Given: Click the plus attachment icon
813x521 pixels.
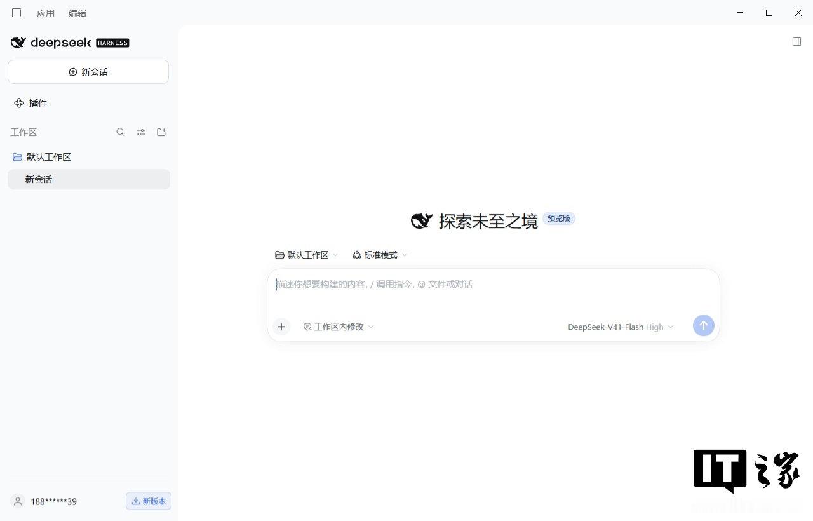Looking at the screenshot, I should pos(281,327).
